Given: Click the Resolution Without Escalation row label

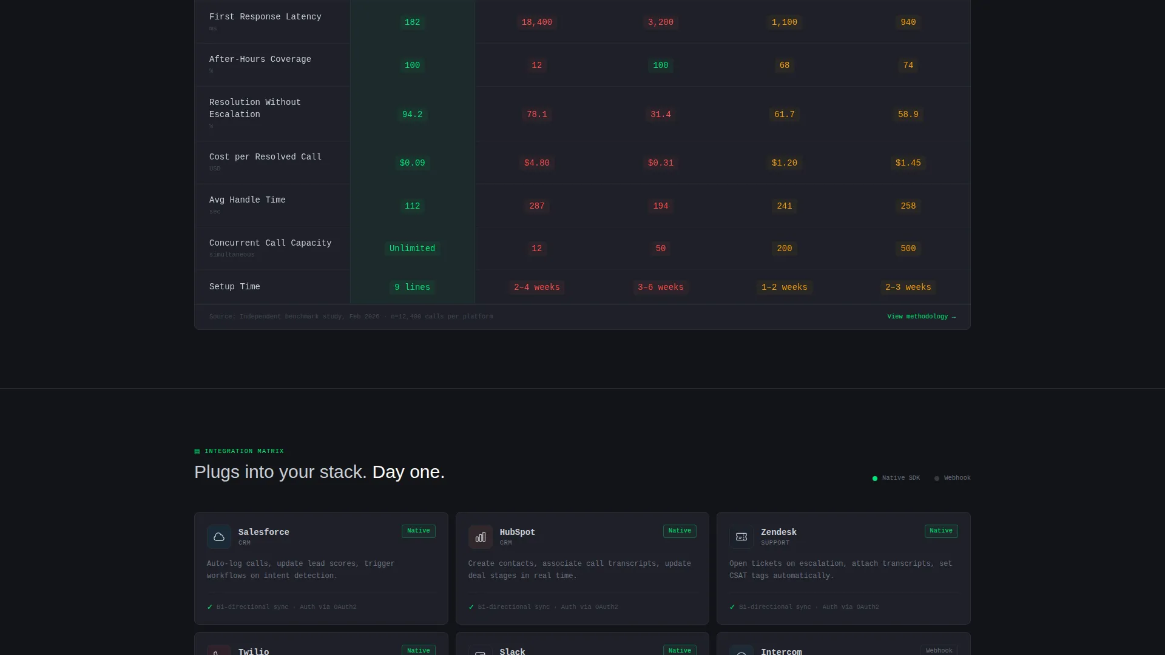Looking at the screenshot, I should click(x=255, y=109).
